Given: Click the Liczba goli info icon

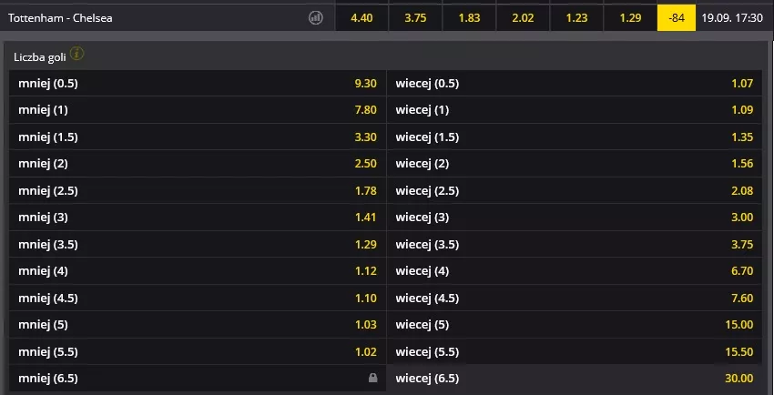Looking at the screenshot, I should [x=77, y=54].
